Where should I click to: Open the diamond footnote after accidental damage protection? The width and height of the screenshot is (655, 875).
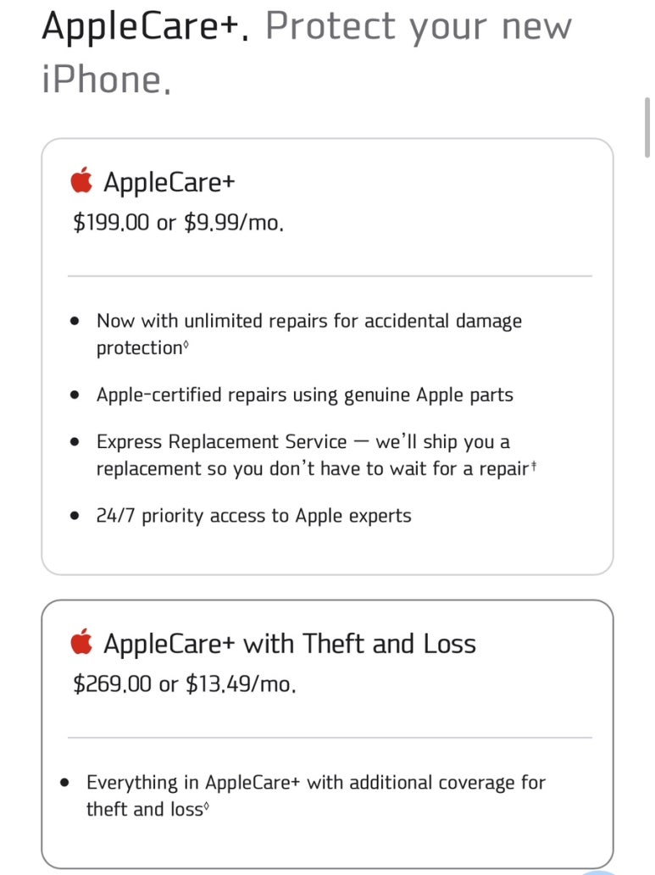pyautogui.click(x=186, y=346)
